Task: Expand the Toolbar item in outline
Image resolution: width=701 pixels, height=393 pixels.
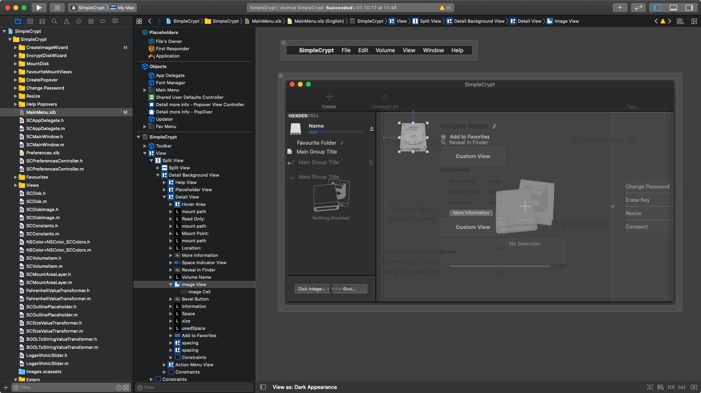Action: 145,146
